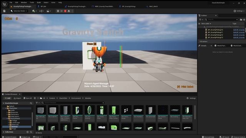Open Content Browser filter dropdown

38,103
